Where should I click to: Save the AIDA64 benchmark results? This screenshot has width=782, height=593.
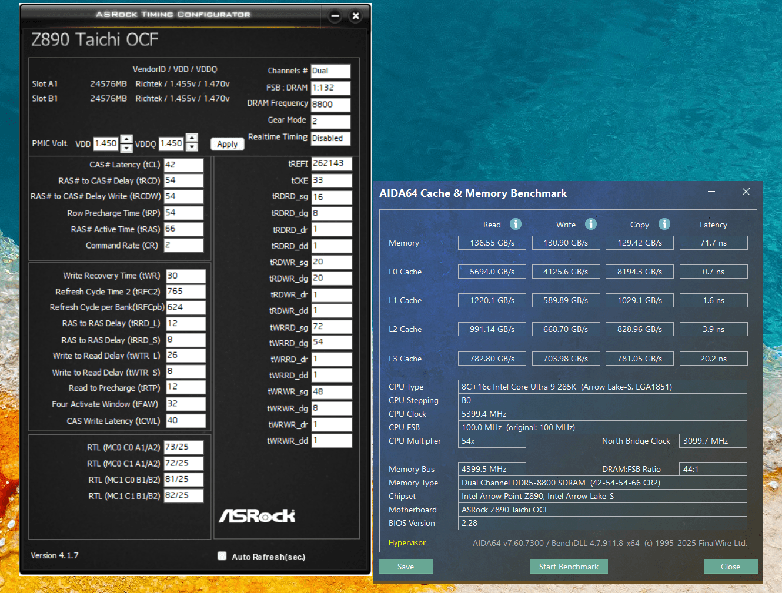click(x=406, y=567)
